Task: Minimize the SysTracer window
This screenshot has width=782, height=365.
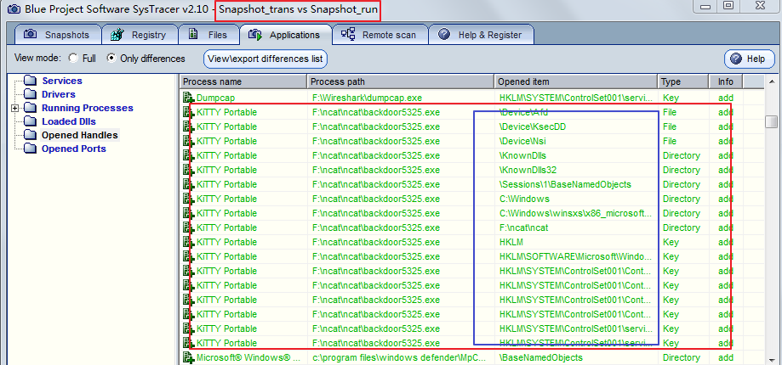Action: pos(705,7)
